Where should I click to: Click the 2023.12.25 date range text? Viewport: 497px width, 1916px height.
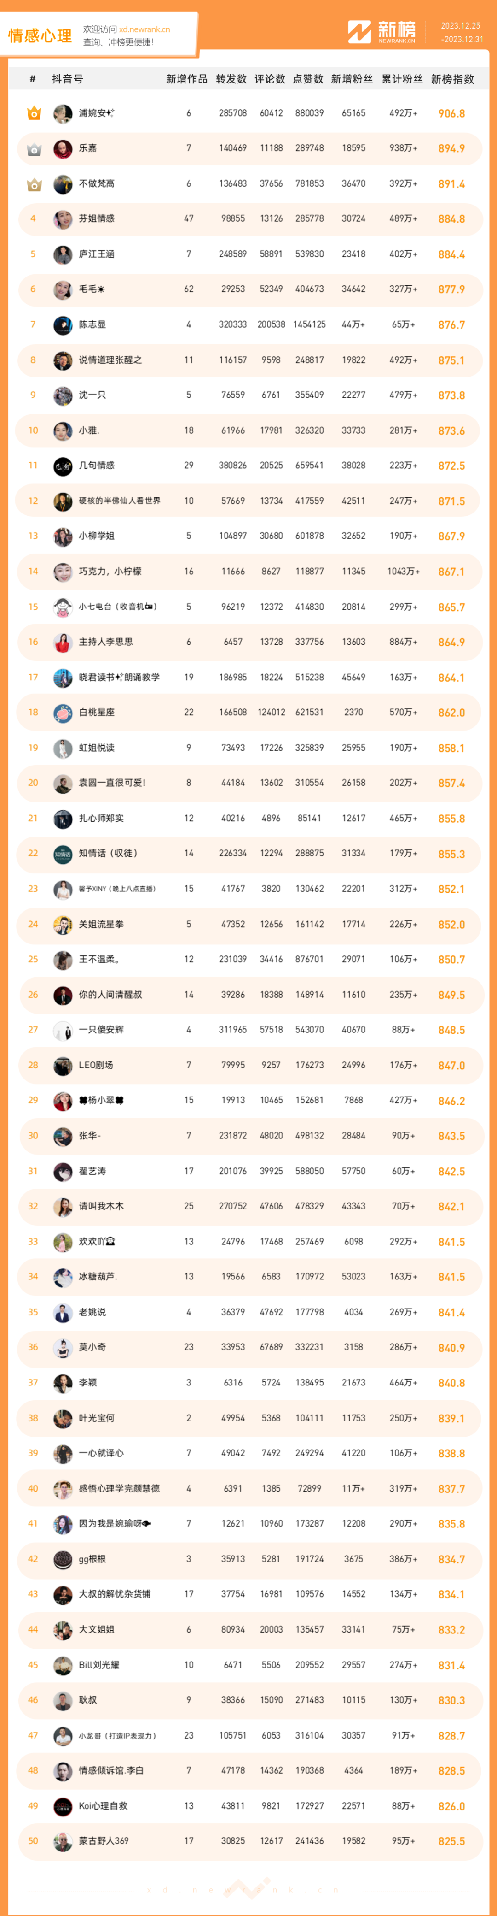coord(461,26)
